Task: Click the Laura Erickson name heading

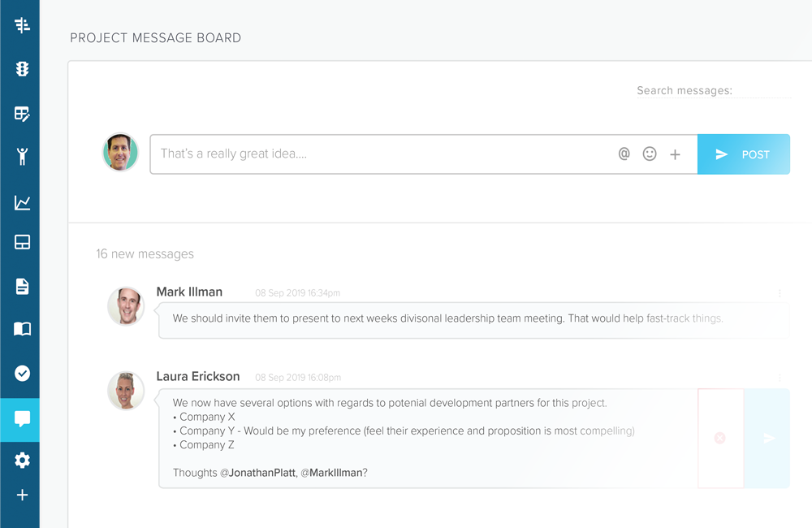Action: coord(198,376)
